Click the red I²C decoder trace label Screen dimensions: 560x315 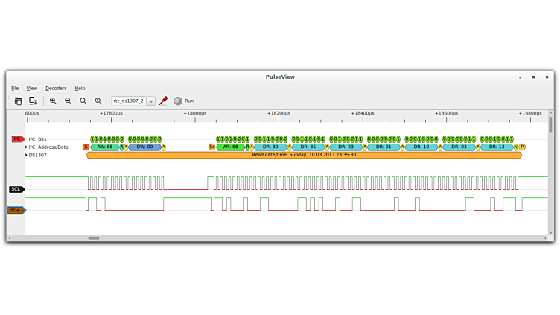point(17,139)
